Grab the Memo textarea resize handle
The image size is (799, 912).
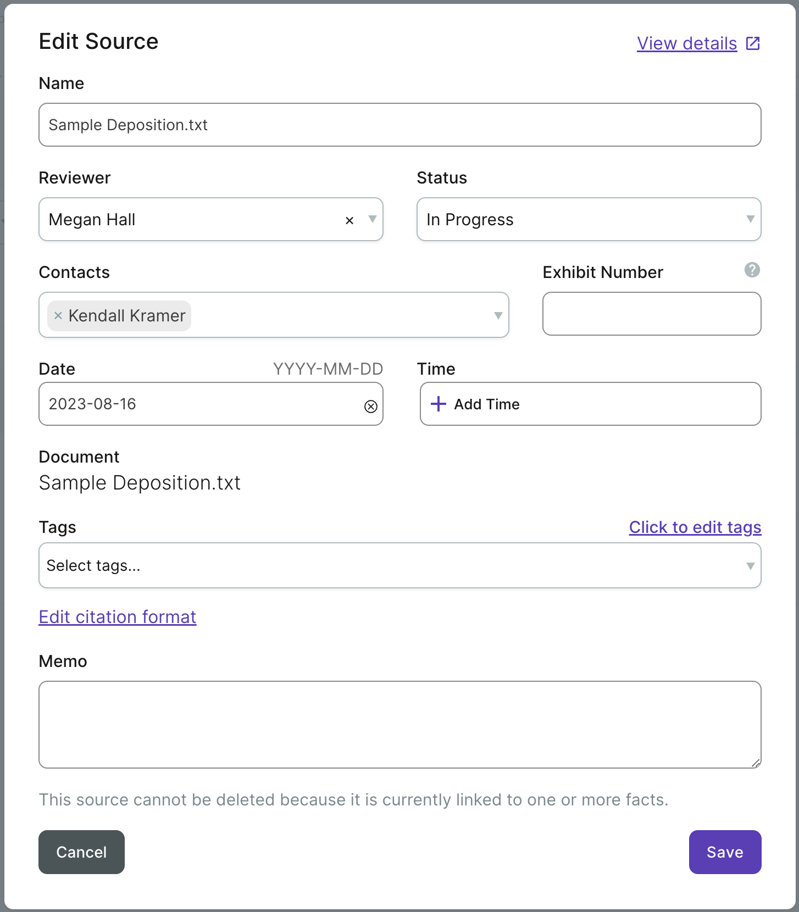(x=756, y=763)
